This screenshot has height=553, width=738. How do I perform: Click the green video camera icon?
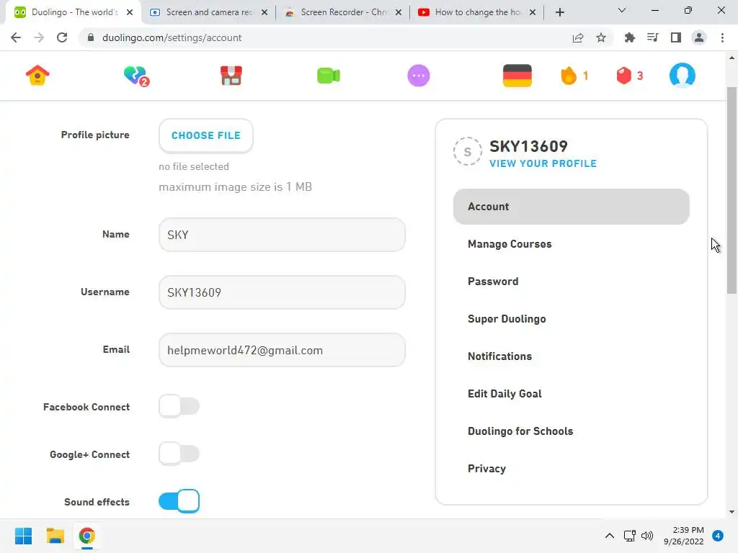click(329, 76)
